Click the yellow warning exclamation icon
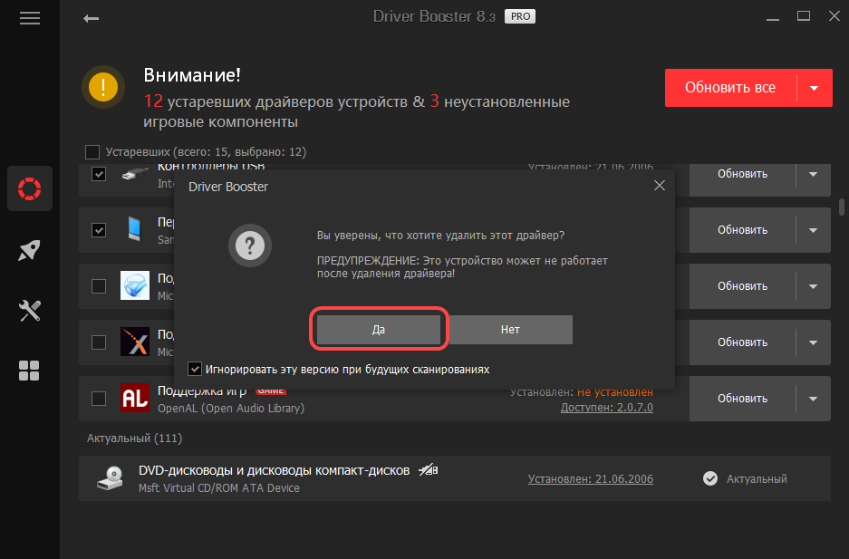Screen dimensions: 849x559 point(103,87)
